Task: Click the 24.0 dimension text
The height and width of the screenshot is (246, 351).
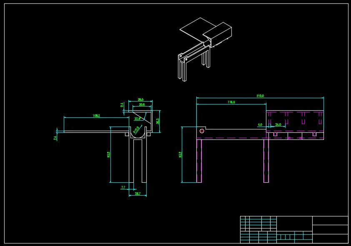Action: coord(278,124)
